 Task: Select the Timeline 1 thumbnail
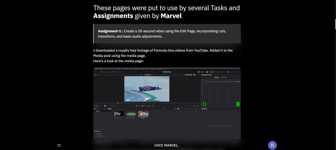pos(144,114)
